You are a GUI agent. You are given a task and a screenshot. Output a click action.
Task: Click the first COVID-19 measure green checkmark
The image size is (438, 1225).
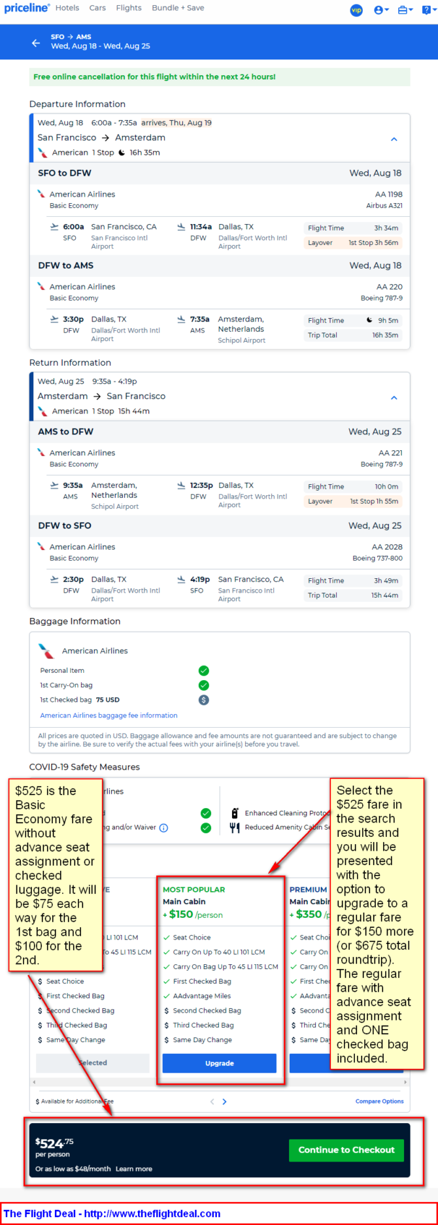point(206,813)
